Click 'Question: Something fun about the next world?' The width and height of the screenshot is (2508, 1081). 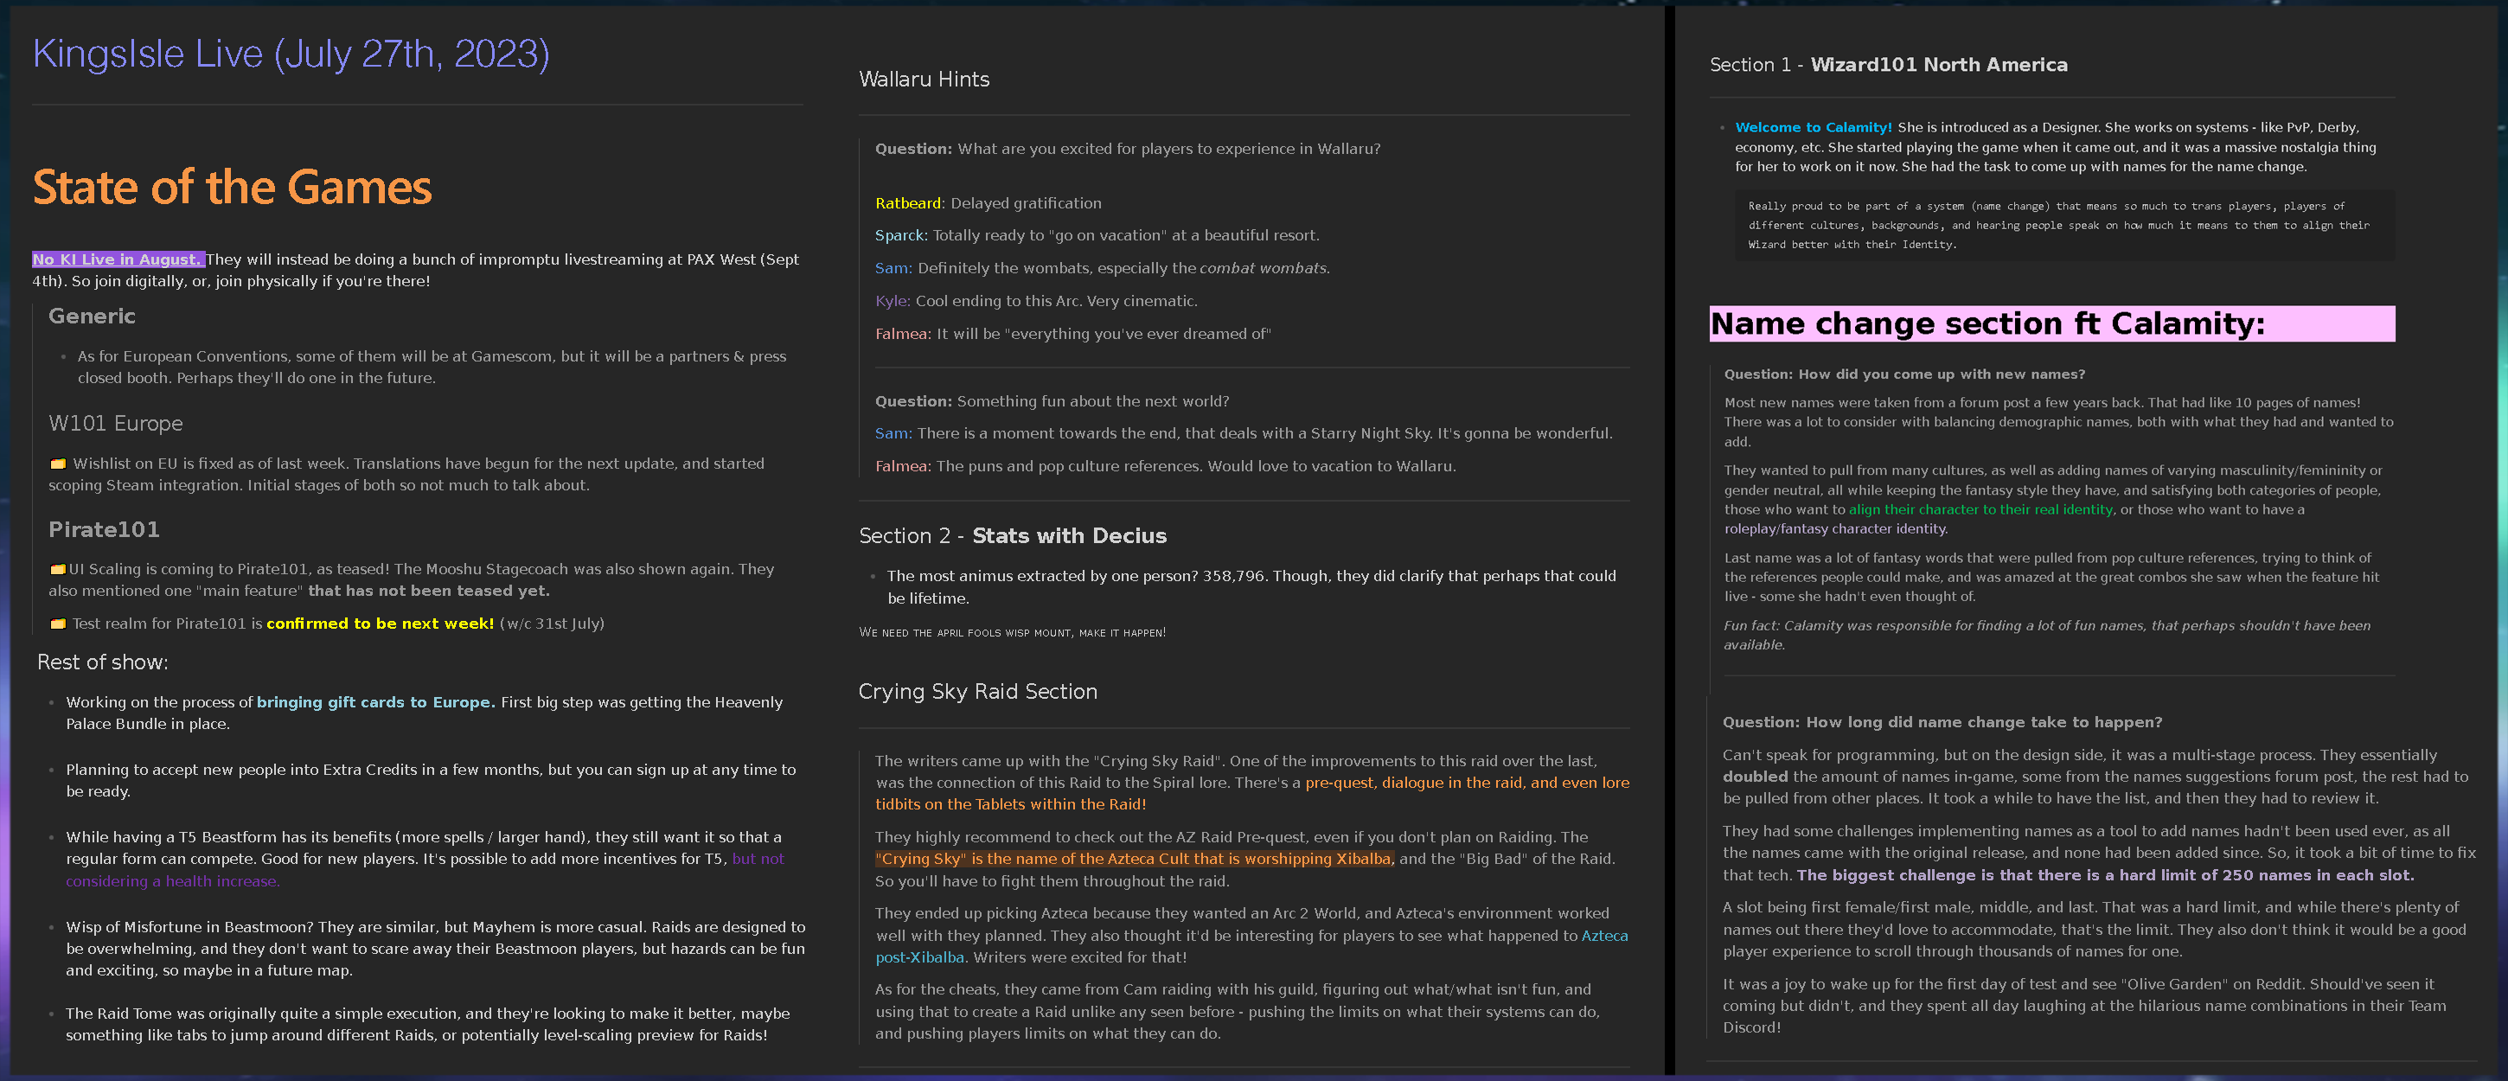coord(1052,400)
